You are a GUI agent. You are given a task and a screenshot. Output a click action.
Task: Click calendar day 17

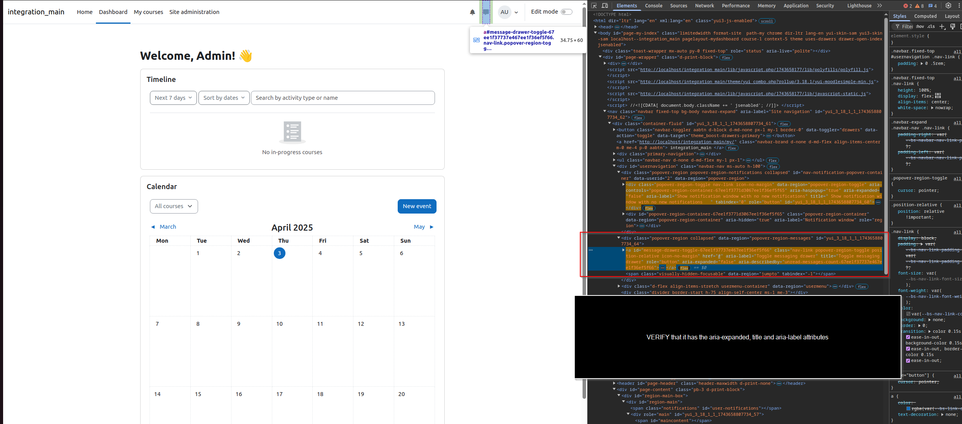pos(279,394)
